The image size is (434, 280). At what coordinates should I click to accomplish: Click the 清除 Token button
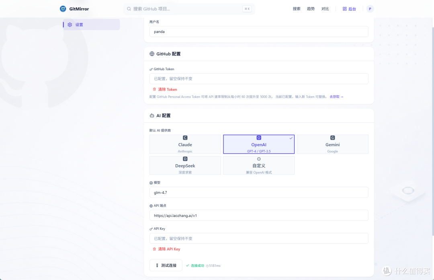[x=165, y=89]
